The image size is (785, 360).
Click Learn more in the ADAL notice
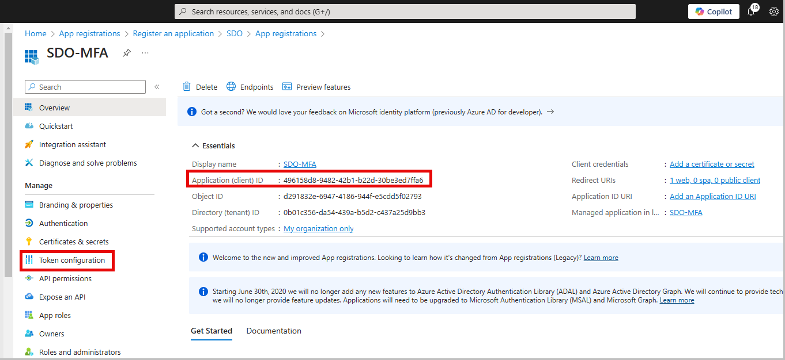(677, 300)
